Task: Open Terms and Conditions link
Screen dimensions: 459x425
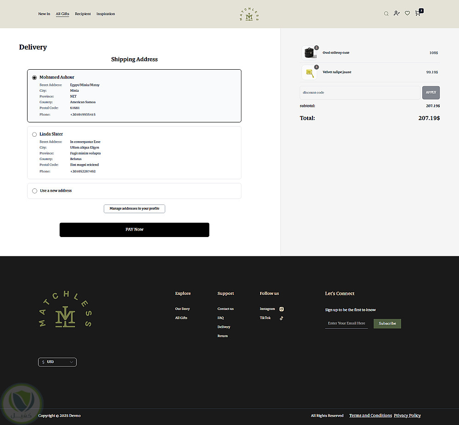Action: [x=370, y=416]
